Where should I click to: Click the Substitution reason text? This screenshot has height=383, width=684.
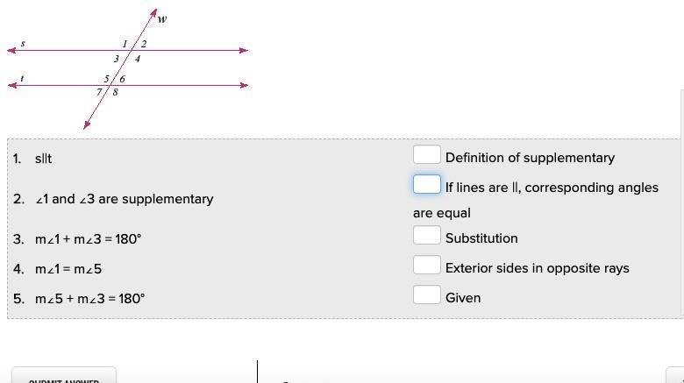[x=481, y=238]
